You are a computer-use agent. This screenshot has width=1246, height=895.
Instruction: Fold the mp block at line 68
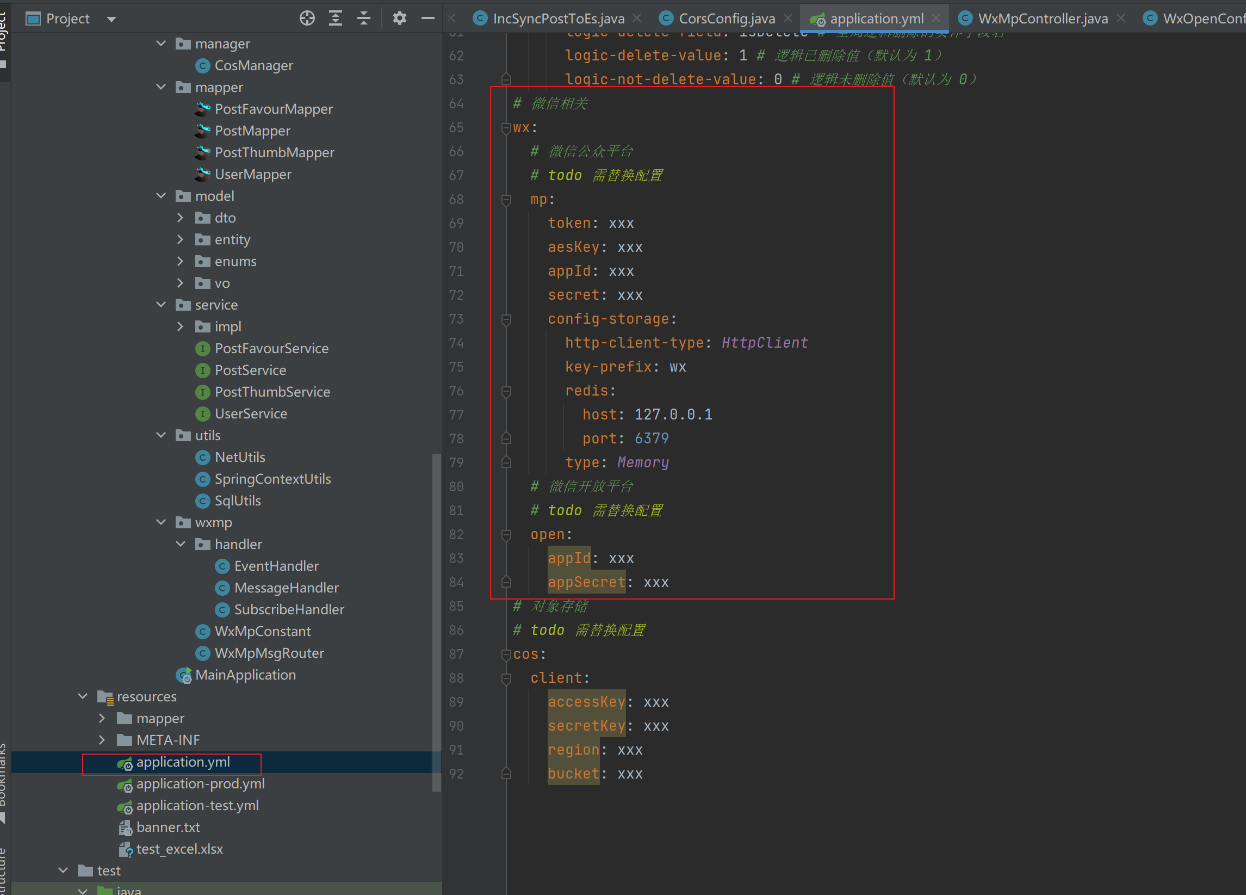point(506,200)
